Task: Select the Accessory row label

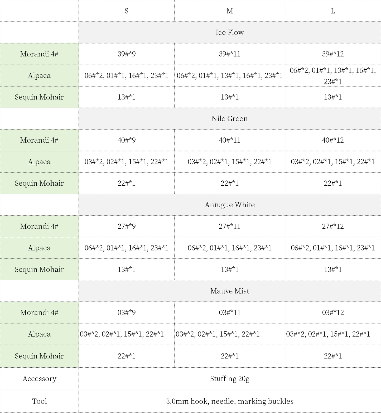Action: coord(39,379)
